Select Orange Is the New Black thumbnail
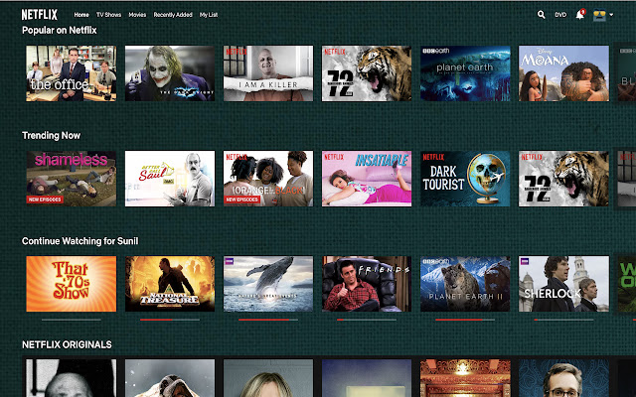 coord(268,179)
